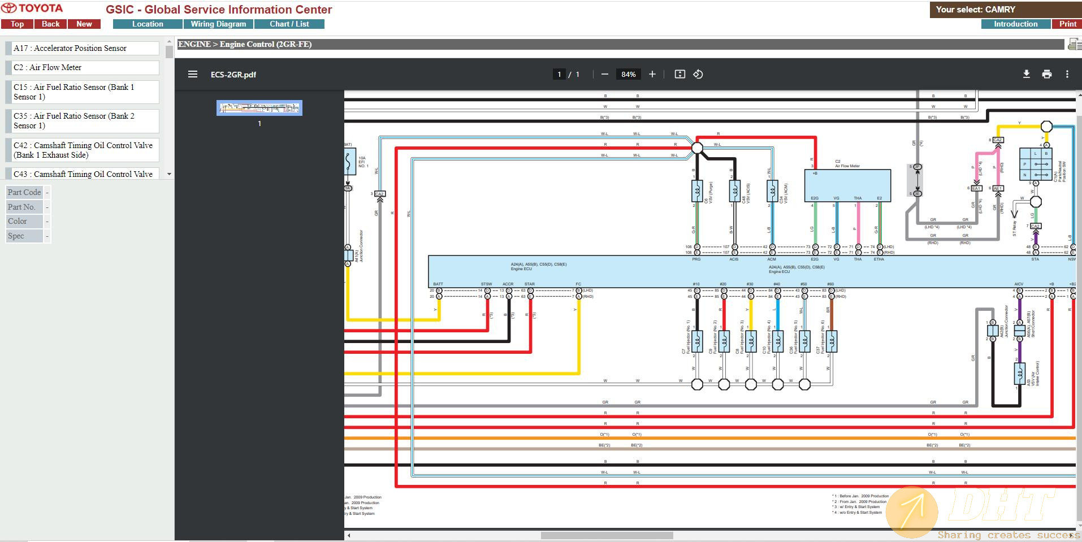Viewport: 1082px width, 542px height.
Task: Click the ECS-2GR.pdf file title
Action: 233,75
